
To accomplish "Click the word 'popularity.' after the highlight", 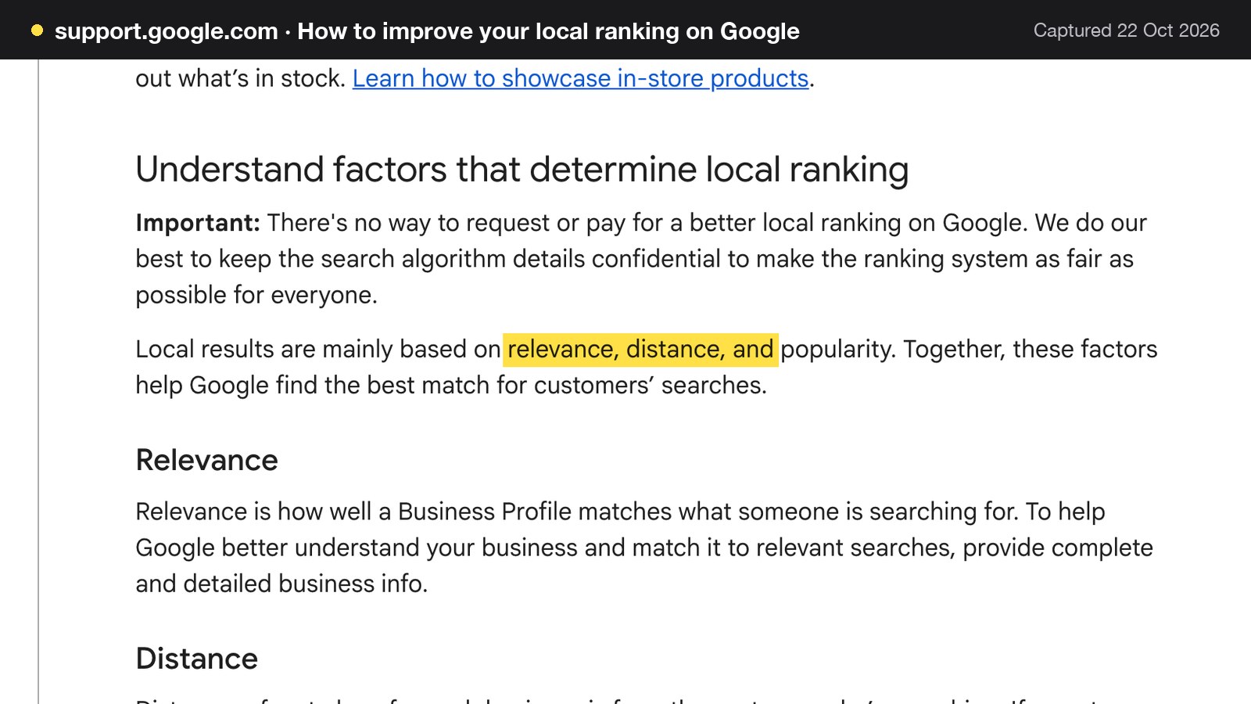I will [x=838, y=349].
